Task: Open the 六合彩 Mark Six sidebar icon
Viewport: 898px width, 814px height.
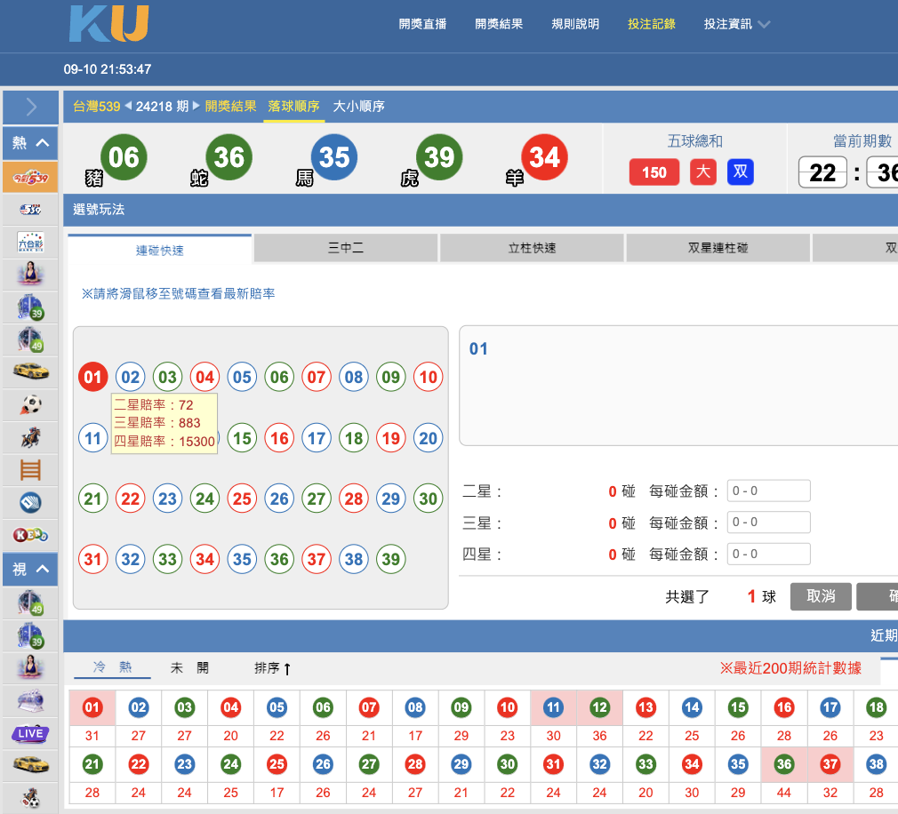Action: (x=30, y=243)
